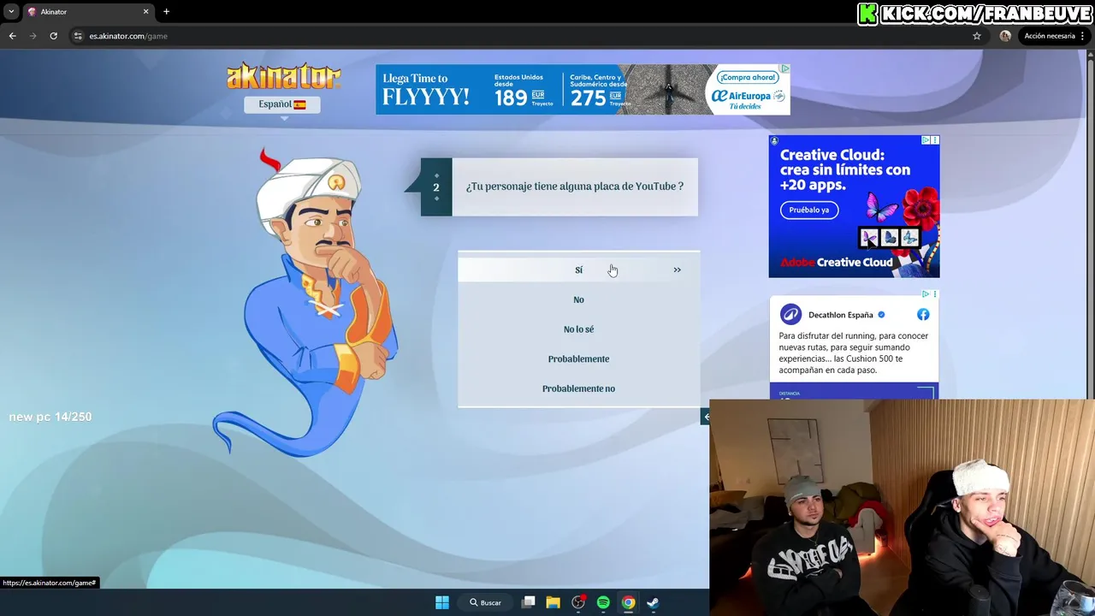The image size is (1095, 616).
Task: Open the Air Europa banner ad
Action: (583, 89)
